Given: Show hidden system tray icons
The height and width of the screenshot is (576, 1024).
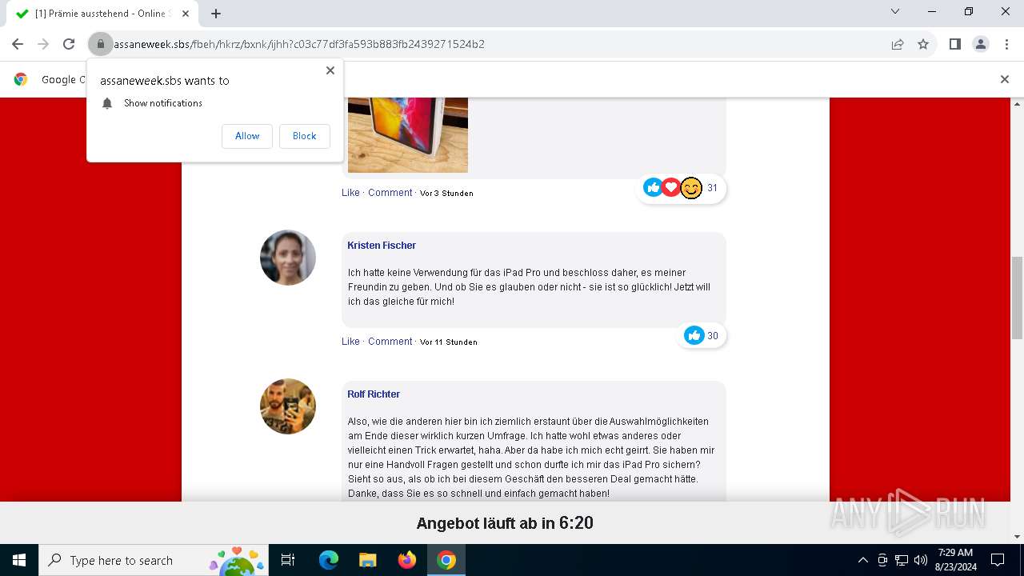Looking at the screenshot, I should [862, 560].
